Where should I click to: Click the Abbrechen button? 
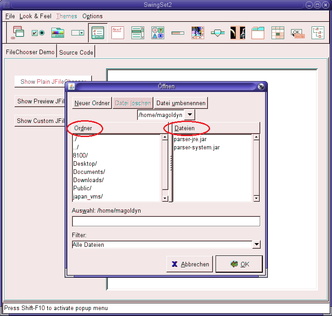(x=190, y=264)
